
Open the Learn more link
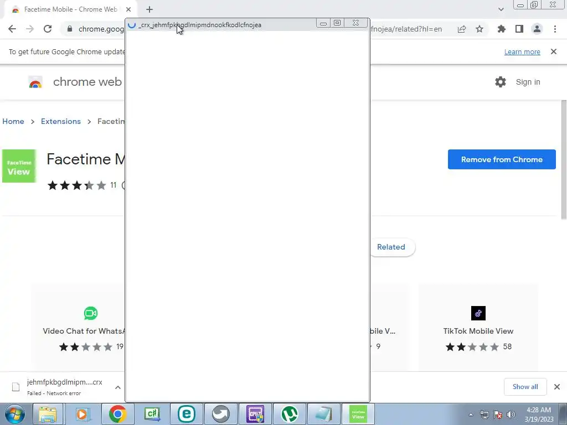tap(522, 51)
